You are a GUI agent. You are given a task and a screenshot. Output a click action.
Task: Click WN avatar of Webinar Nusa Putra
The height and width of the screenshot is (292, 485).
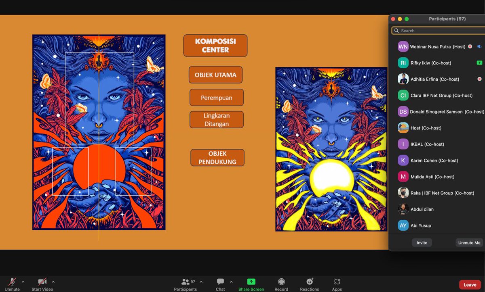(x=403, y=47)
